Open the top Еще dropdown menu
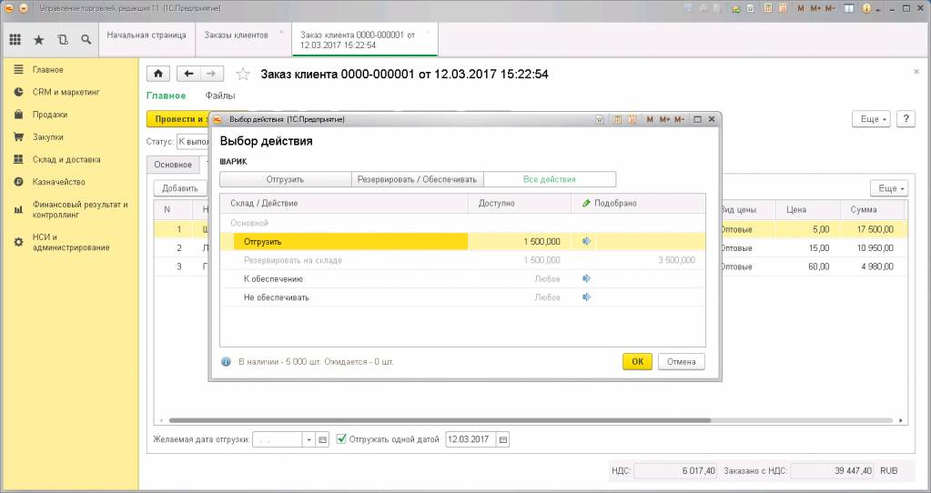The height and width of the screenshot is (493, 931). point(871,119)
